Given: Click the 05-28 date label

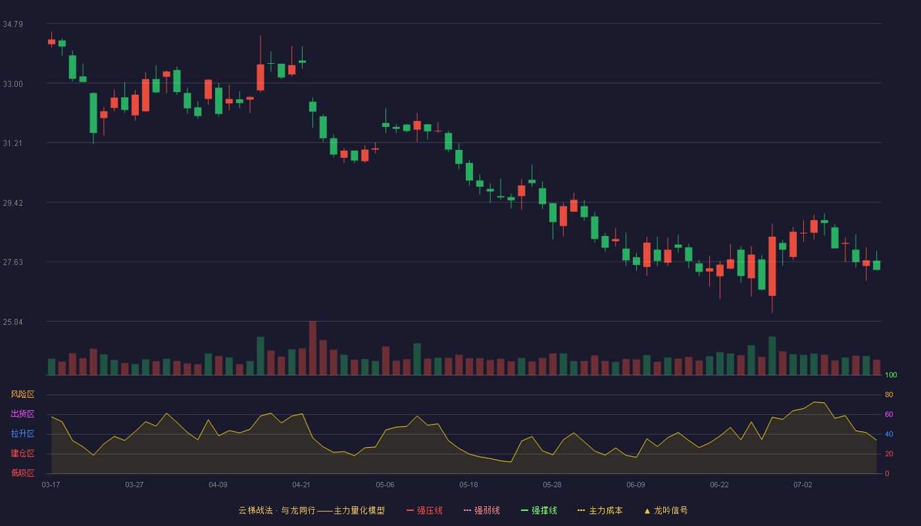Looking at the screenshot, I should pyautogui.click(x=552, y=485).
